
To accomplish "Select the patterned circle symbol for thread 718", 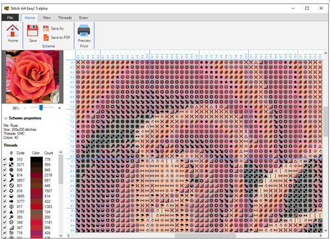I will pos(11,232).
